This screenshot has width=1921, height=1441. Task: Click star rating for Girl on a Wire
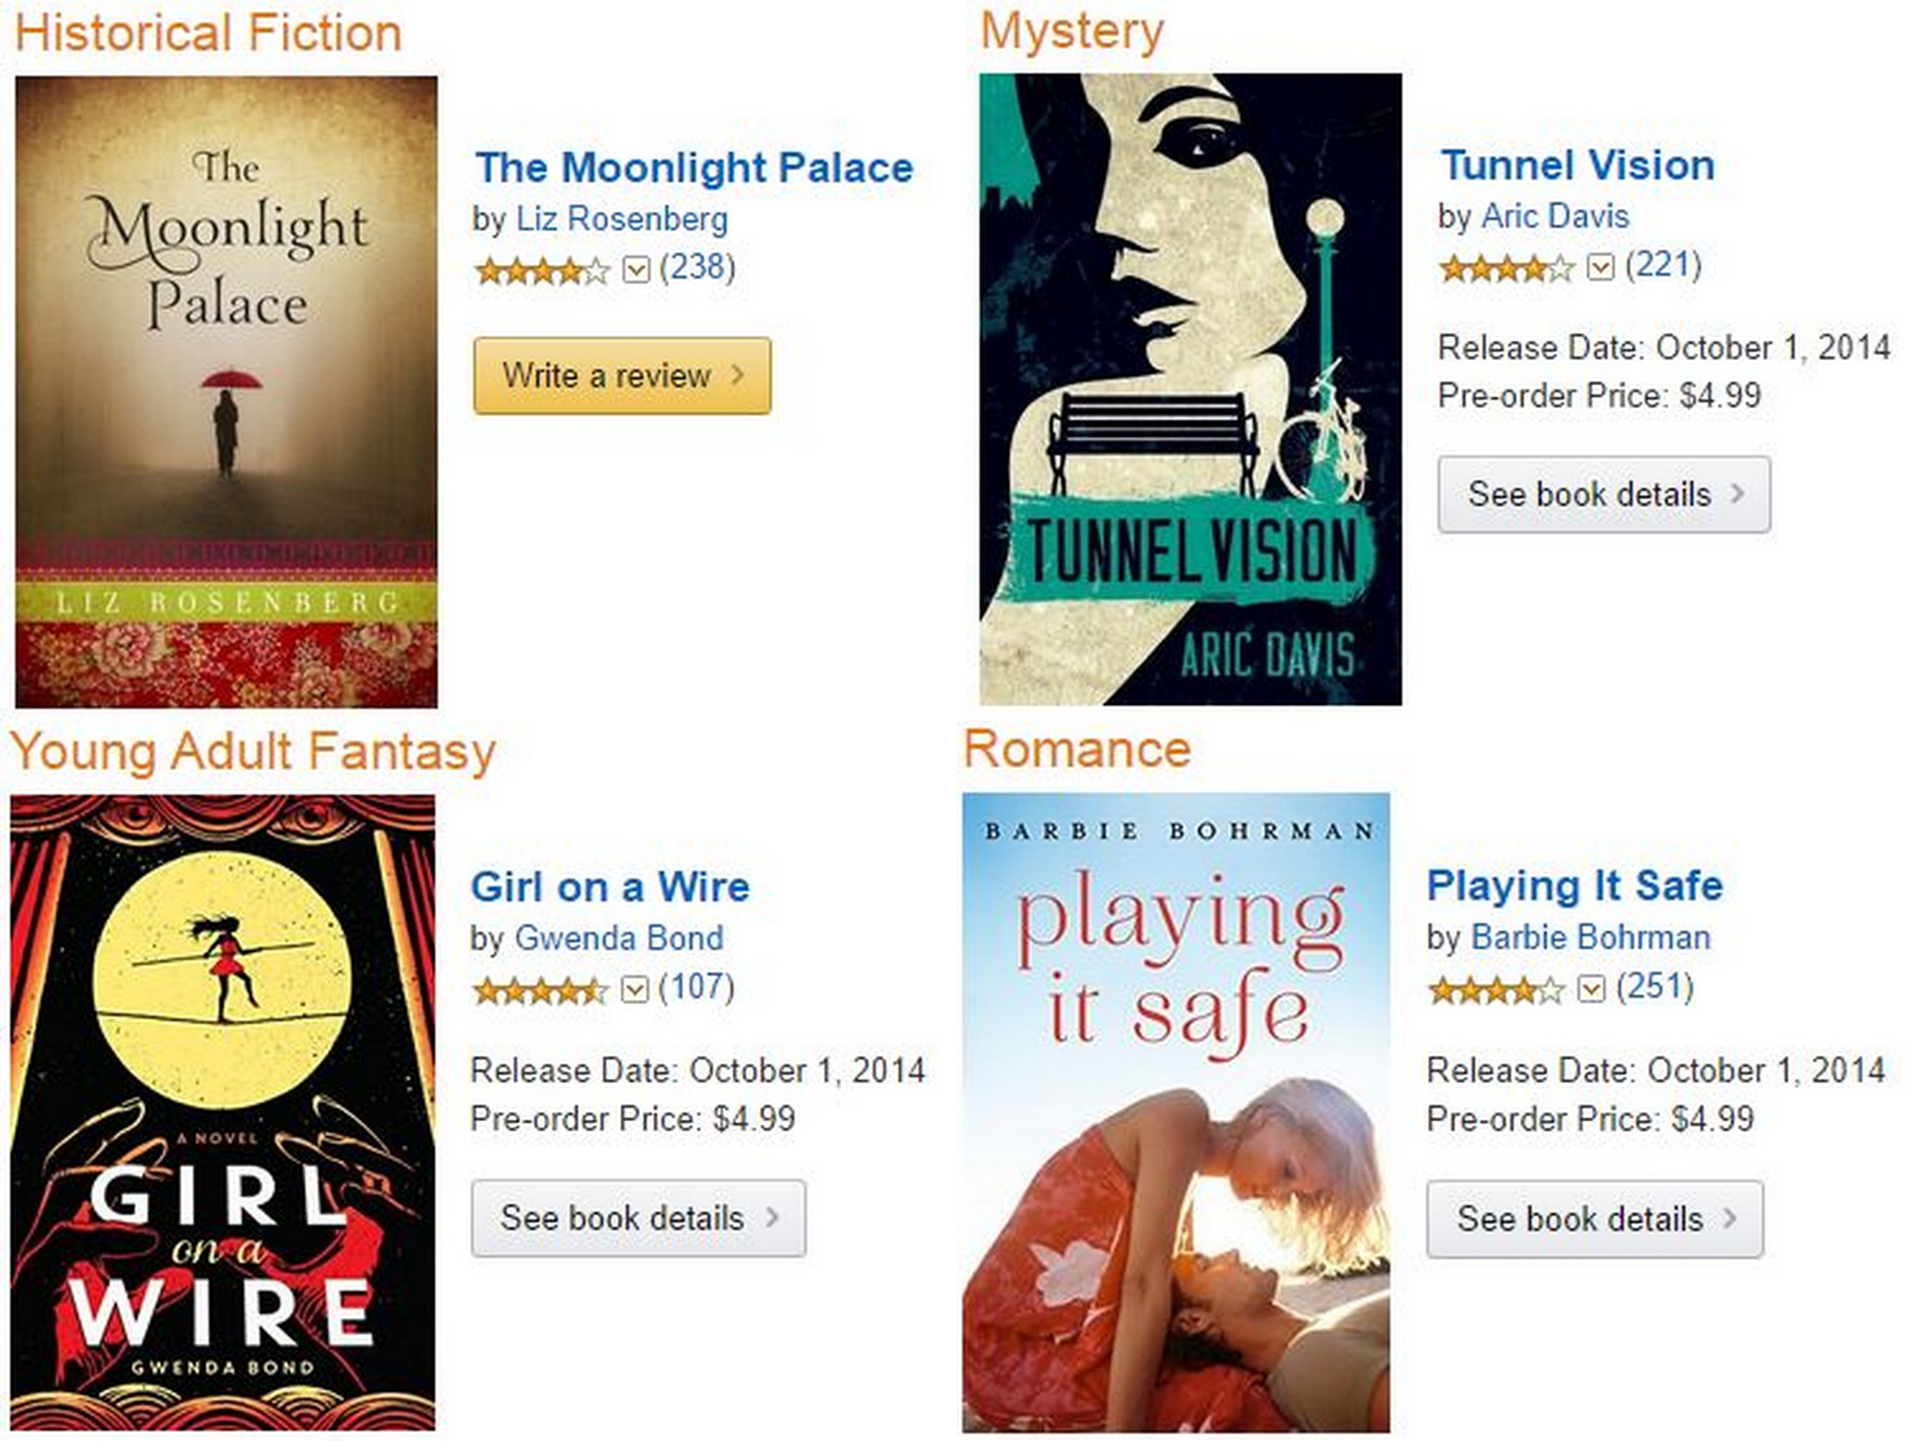(540, 991)
